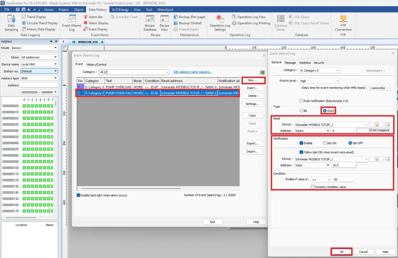398x258 pixels.
Task: Open the Show addresses dropdown
Action: 39,58
